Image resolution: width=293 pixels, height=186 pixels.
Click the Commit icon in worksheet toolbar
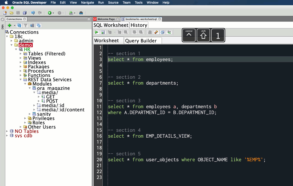click(x=134, y=32)
